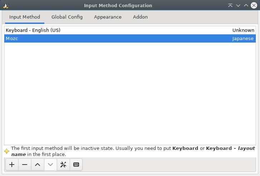Move selected input method down
Screen dimensions: 260x176
click(x=50, y=165)
